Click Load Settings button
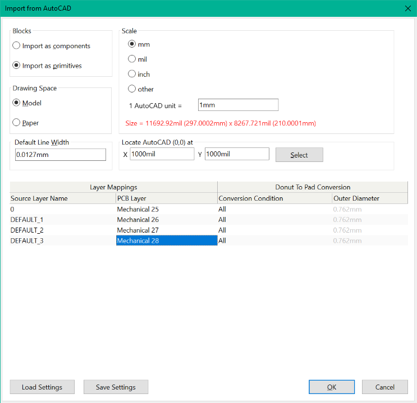Viewport: 417px width, 403px height. coord(42,387)
